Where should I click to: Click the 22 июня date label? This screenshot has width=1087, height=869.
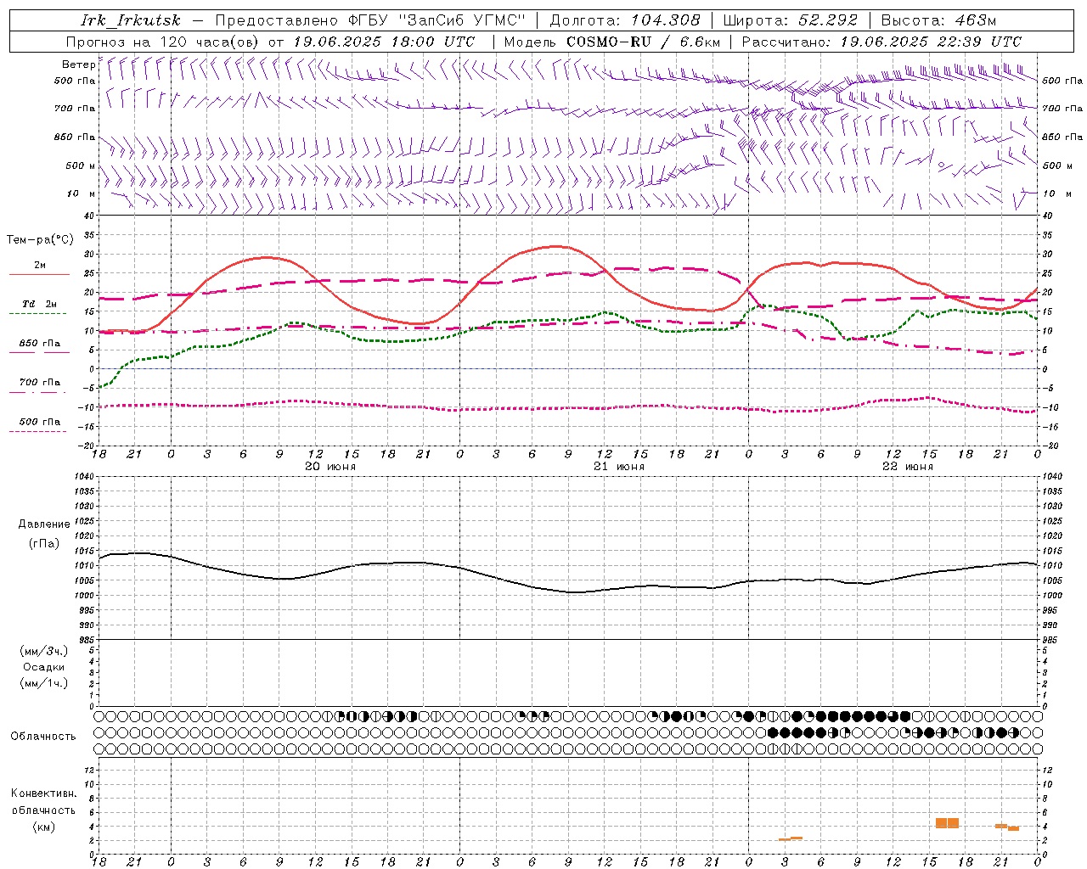coord(908,467)
